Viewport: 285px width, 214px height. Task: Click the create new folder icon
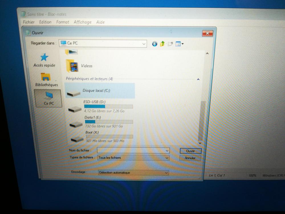pos(170,44)
